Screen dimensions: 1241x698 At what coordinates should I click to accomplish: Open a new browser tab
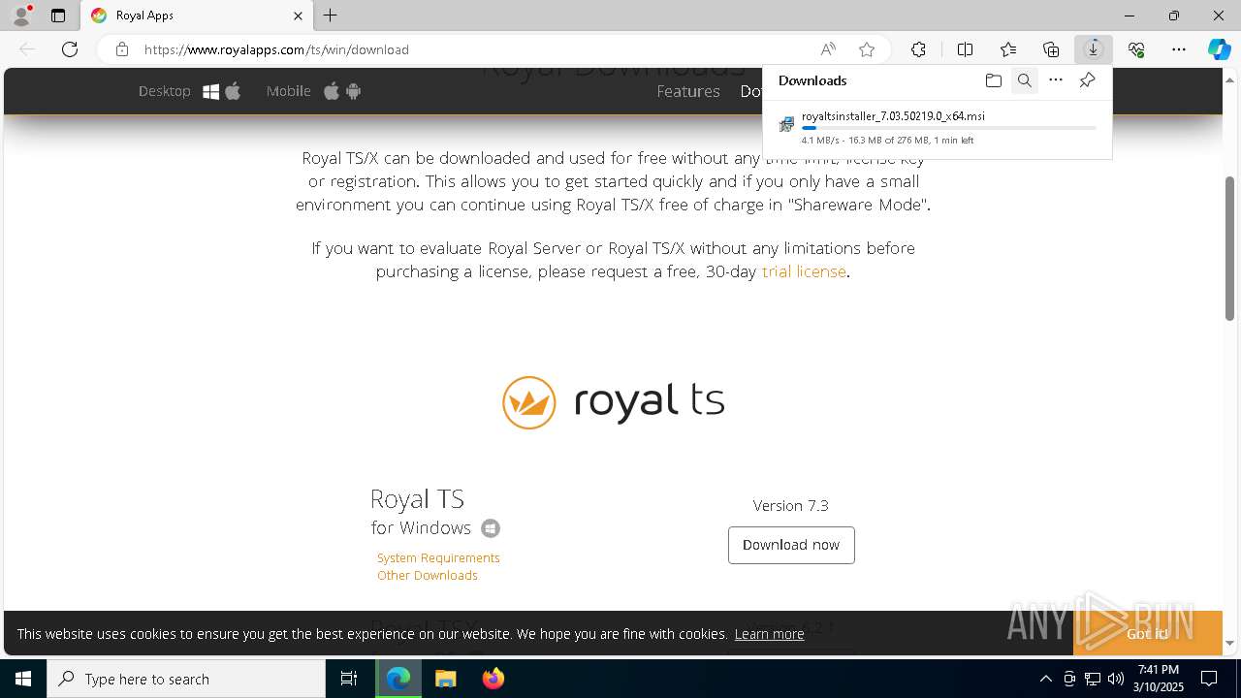coord(331,16)
